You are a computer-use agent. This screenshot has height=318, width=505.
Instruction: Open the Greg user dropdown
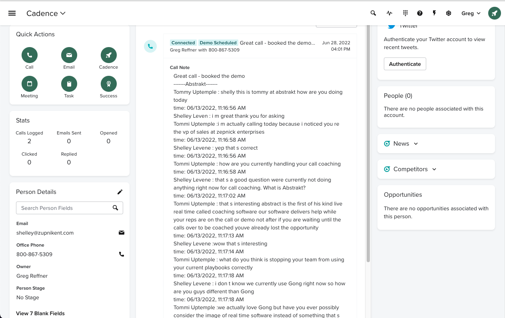point(471,13)
